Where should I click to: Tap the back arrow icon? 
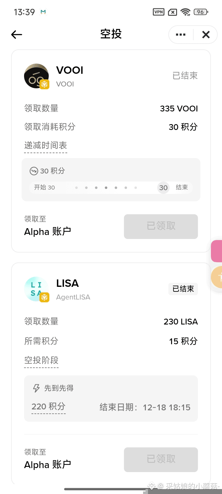(17, 35)
